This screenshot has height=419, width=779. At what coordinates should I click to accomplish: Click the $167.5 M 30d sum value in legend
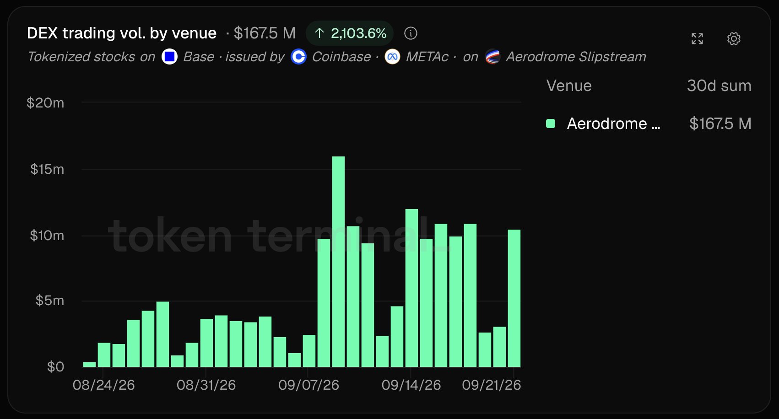(720, 124)
